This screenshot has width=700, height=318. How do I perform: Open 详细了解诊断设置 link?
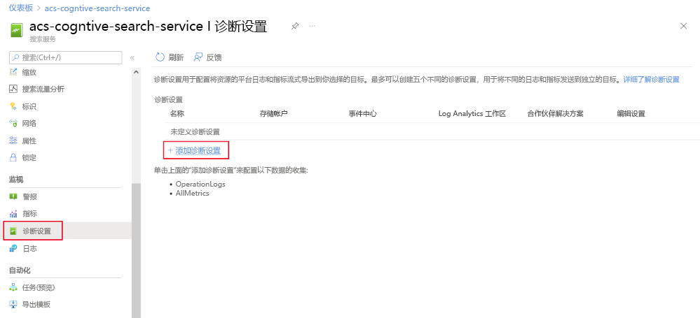point(652,80)
